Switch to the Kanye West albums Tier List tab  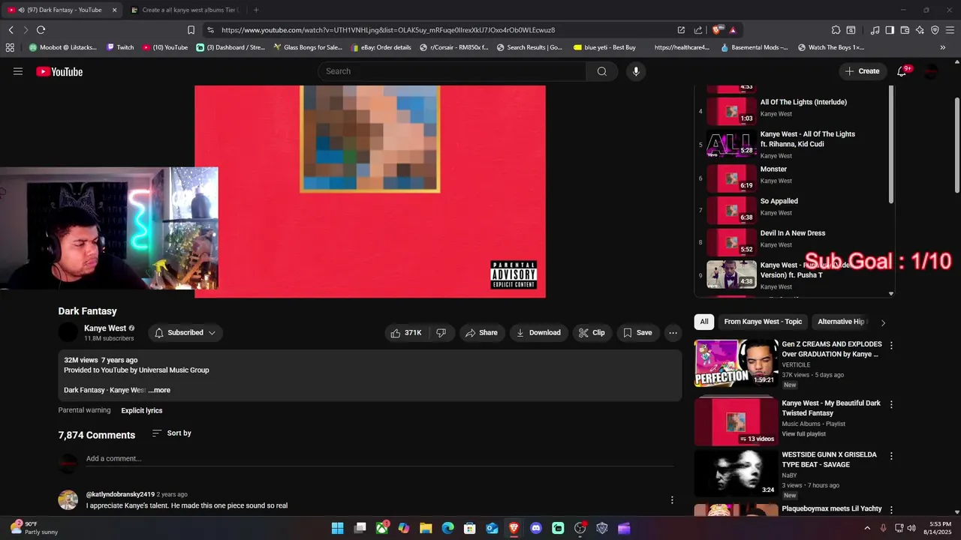click(185, 10)
